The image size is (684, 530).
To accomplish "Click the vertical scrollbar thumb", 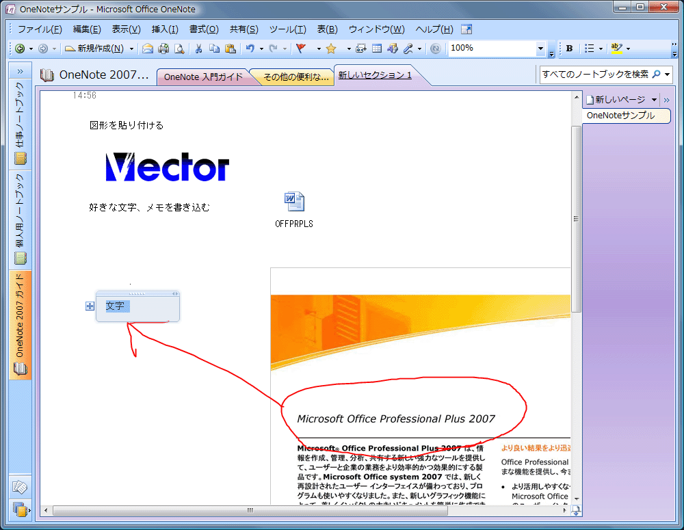I will click(576, 219).
